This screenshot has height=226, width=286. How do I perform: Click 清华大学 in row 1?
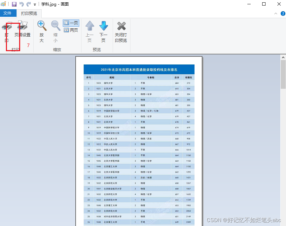(108, 83)
